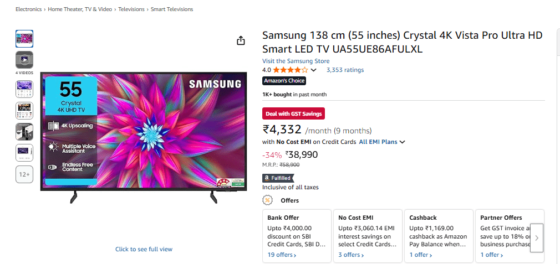Go to Home Theater, TV & Video breadcrumb

coord(80,9)
